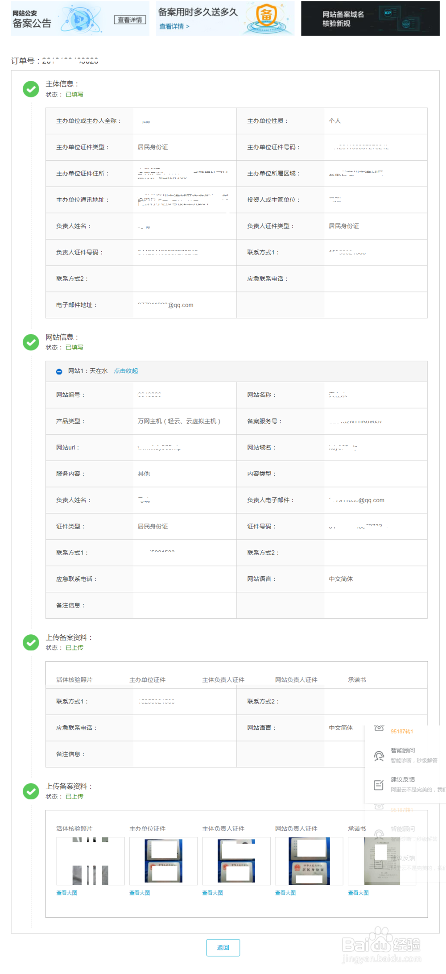Open the 建议反馈 feedback icon

point(379,785)
